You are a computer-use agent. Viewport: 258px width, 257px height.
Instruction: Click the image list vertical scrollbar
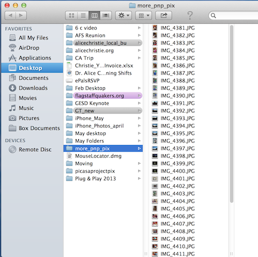pos(232,114)
